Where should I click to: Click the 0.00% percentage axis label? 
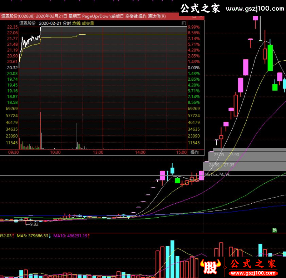pyautogui.click(x=194, y=68)
